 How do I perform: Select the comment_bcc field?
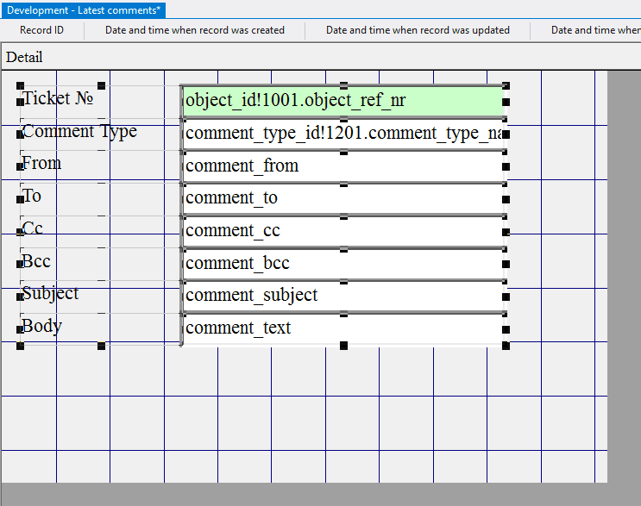[343, 264]
